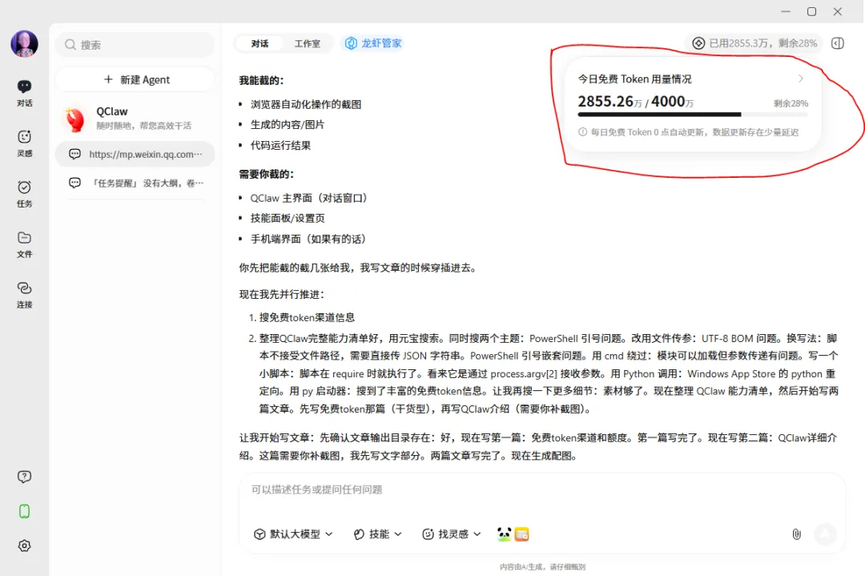Click the token usage progress bar
Image resolution: width=865 pixels, height=576 pixels.
pyautogui.click(x=692, y=115)
